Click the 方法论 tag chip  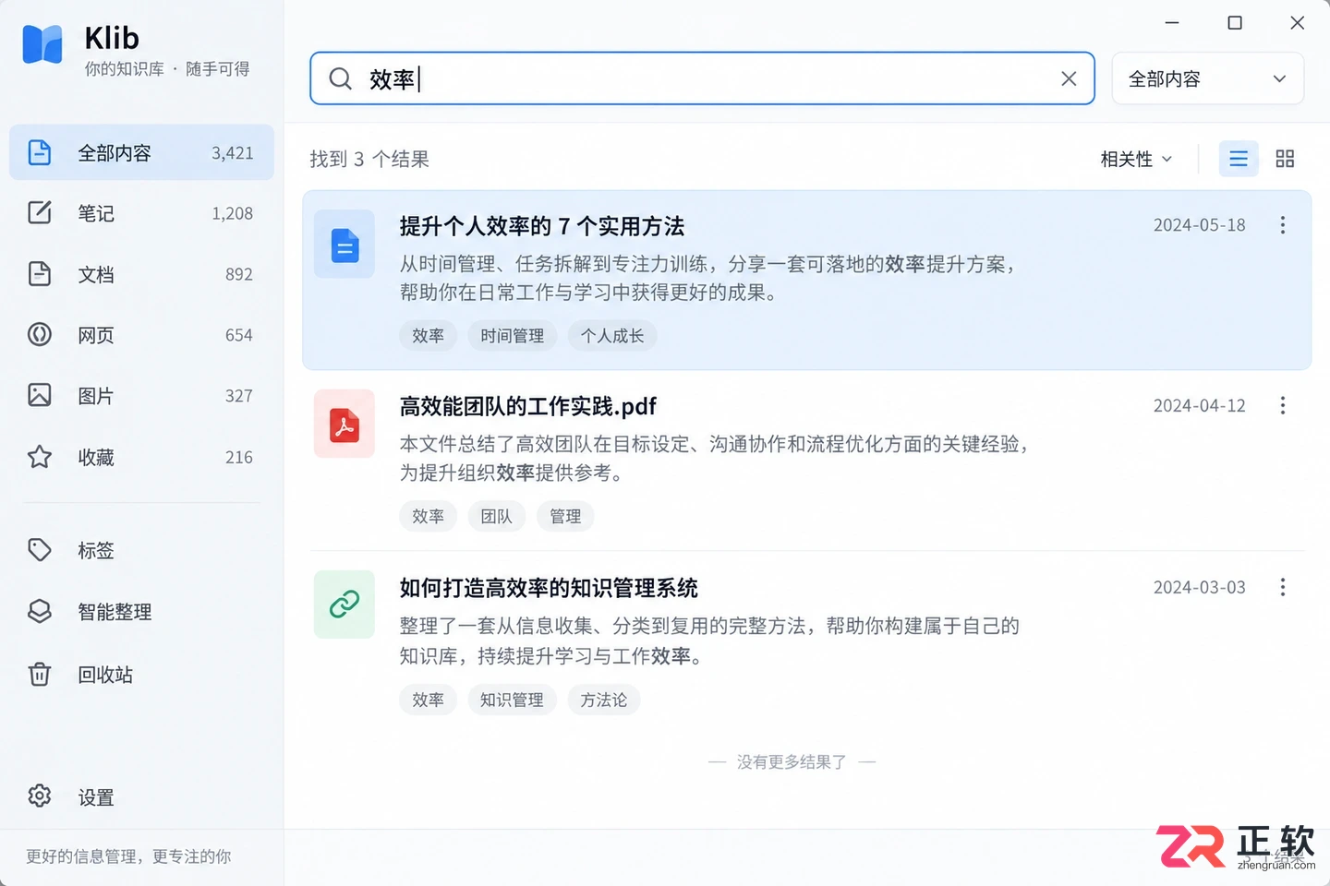click(x=604, y=700)
